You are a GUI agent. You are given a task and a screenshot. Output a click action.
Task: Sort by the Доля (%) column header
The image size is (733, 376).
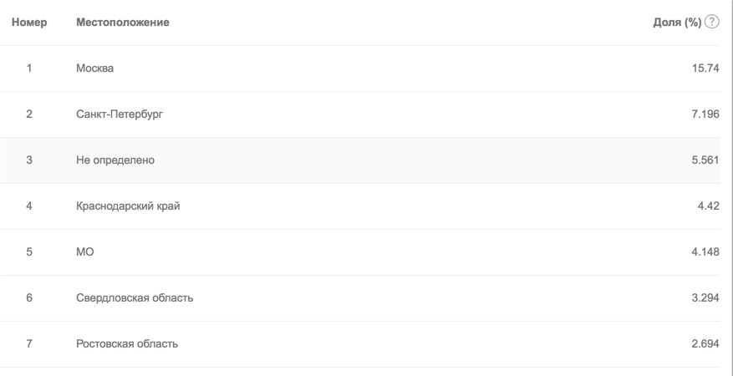677,23
